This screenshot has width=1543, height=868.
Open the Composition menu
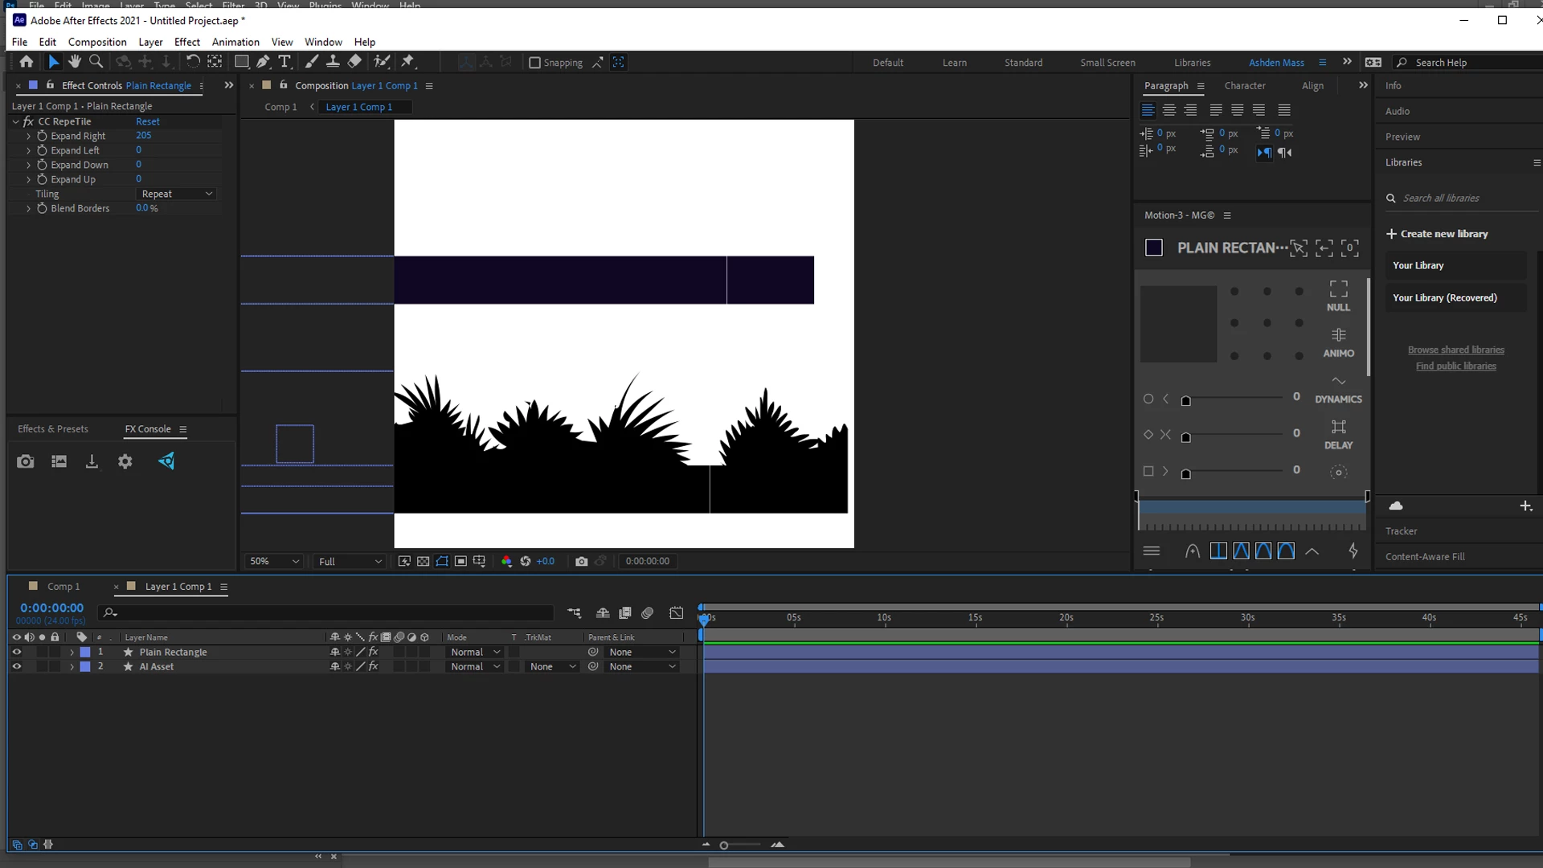[x=97, y=42]
